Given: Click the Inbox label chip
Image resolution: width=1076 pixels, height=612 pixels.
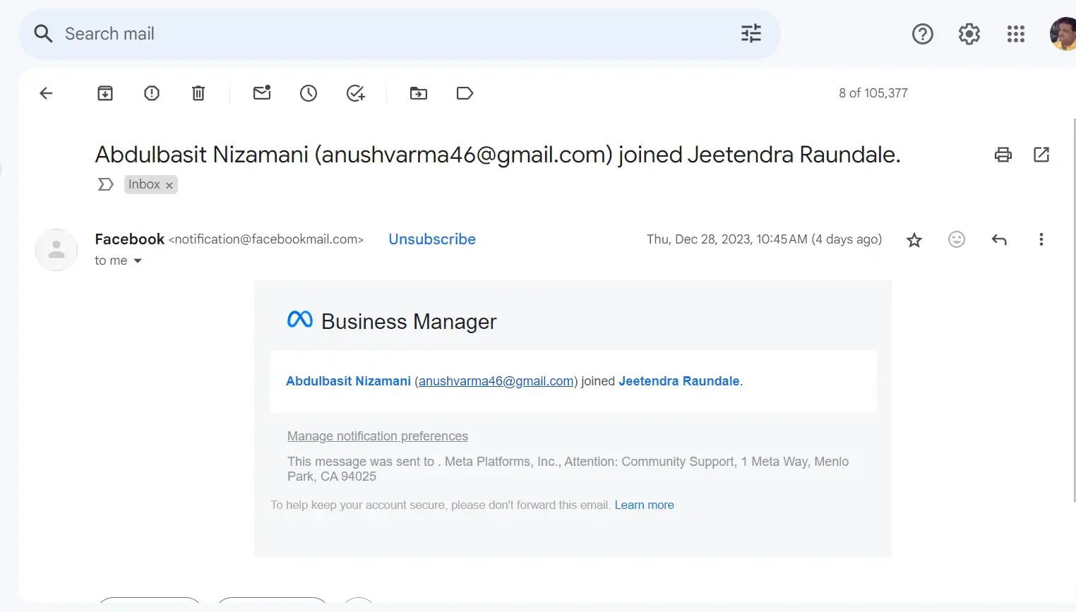Looking at the screenshot, I should (x=144, y=184).
